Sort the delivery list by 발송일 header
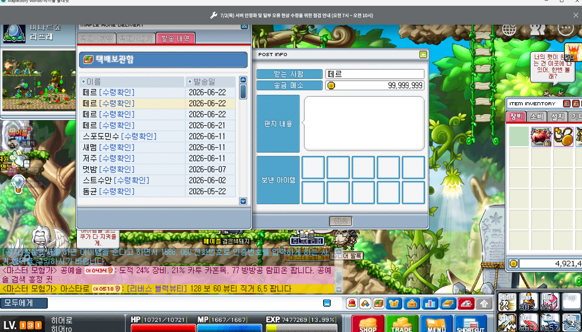Image resolution: width=582 pixels, height=332 pixels. (x=211, y=82)
